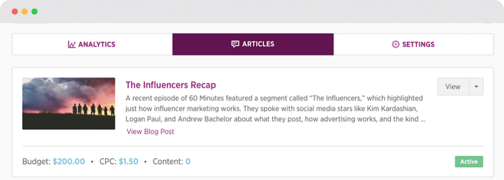504x180 pixels.
Task: Open The Influencers Recap title link
Action: point(171,85)
